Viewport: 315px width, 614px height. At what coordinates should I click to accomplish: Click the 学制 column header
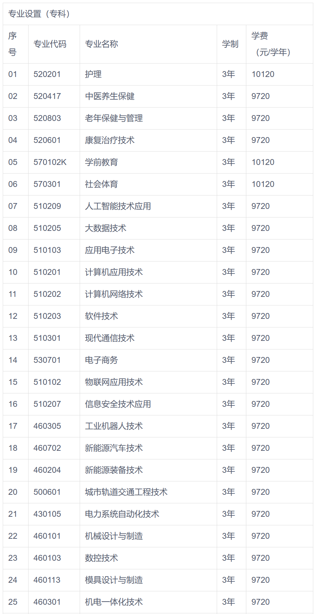[230, 44]
